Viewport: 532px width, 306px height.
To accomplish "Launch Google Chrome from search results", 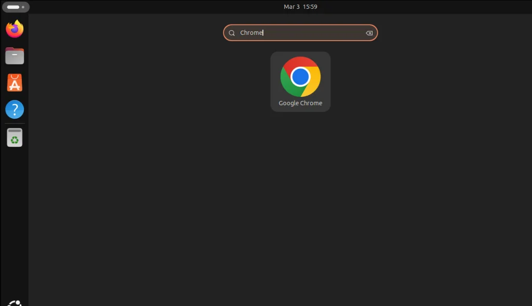I will (300, 82).
